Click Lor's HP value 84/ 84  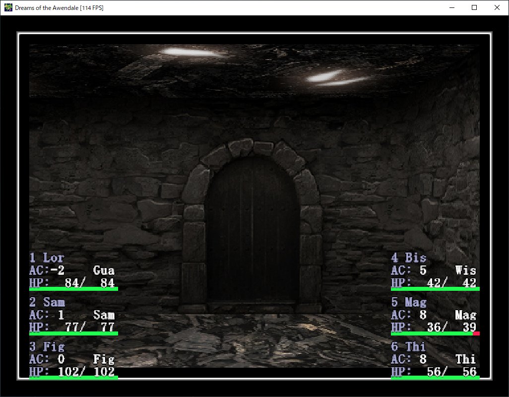pyautogui.click(x=90, y=283)
